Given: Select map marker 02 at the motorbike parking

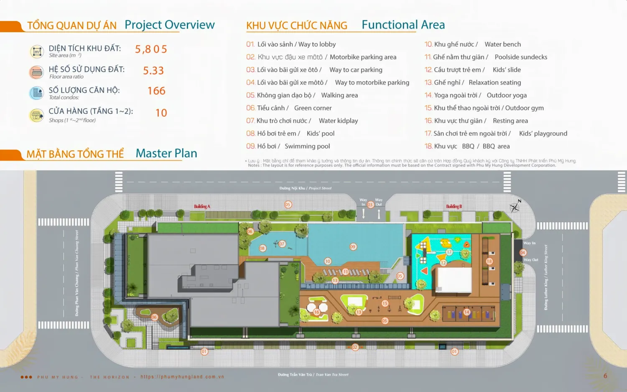Looking at the screenshot, I should (354, 347).
